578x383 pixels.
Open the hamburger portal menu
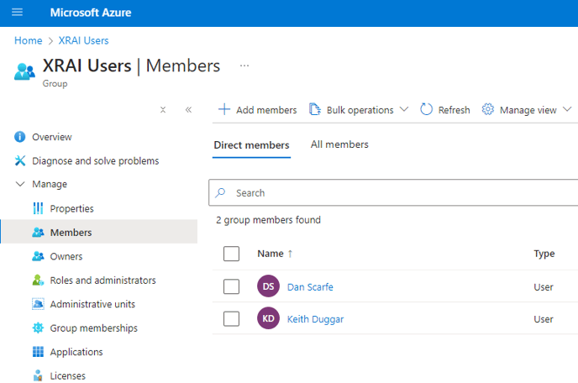click(x=17, y=12)
